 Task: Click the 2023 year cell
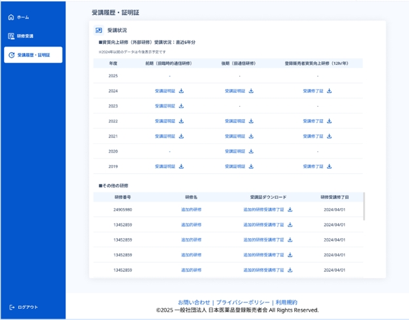pos(113,106)
